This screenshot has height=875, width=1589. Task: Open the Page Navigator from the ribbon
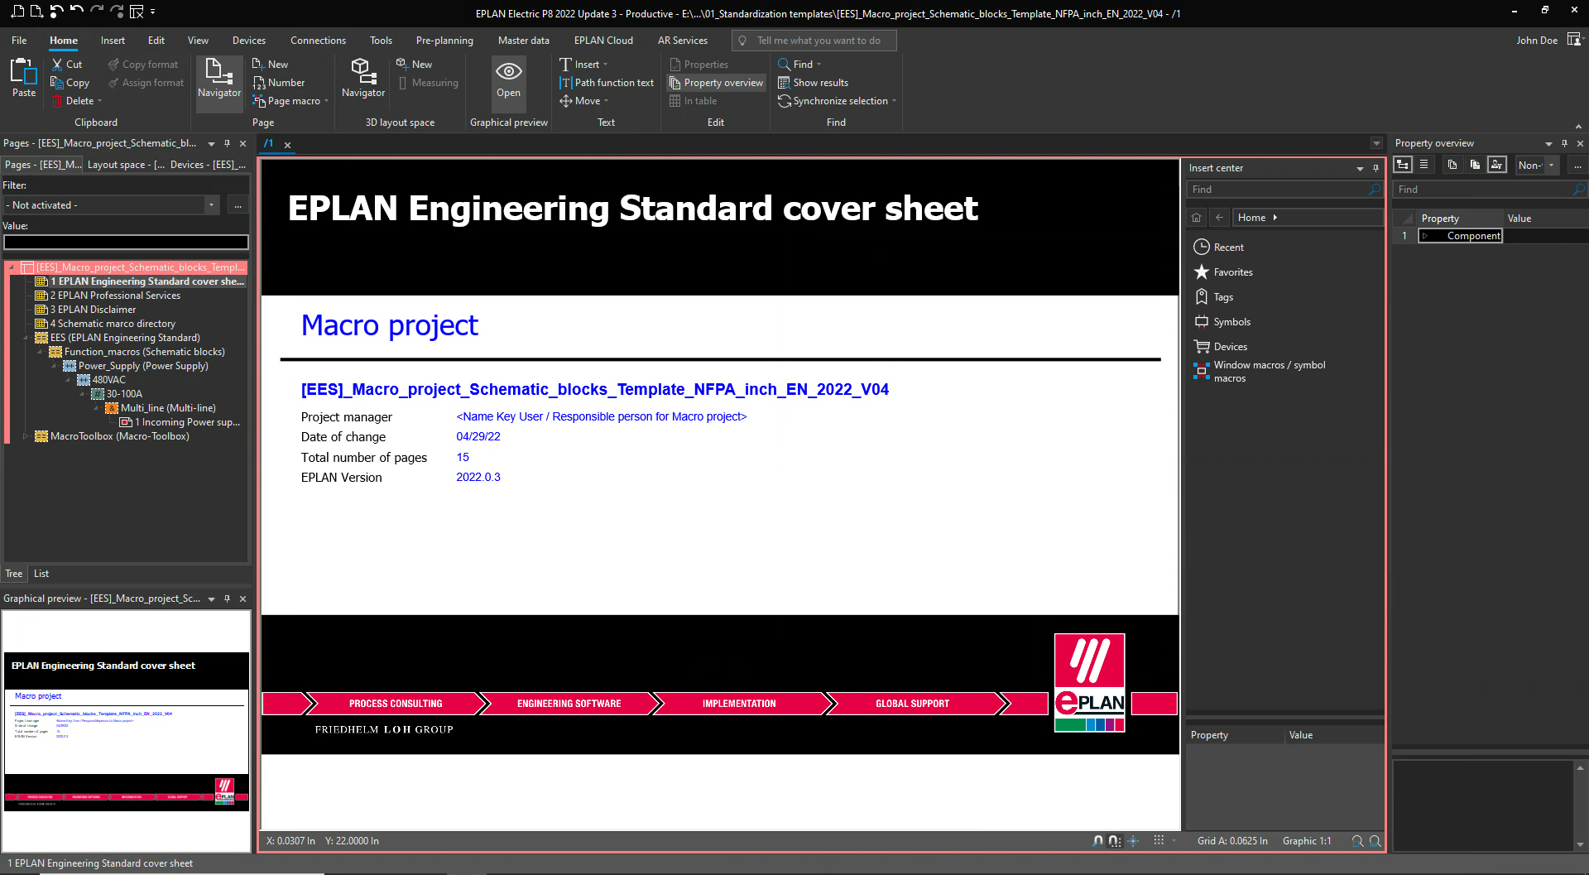click(219, 78)
